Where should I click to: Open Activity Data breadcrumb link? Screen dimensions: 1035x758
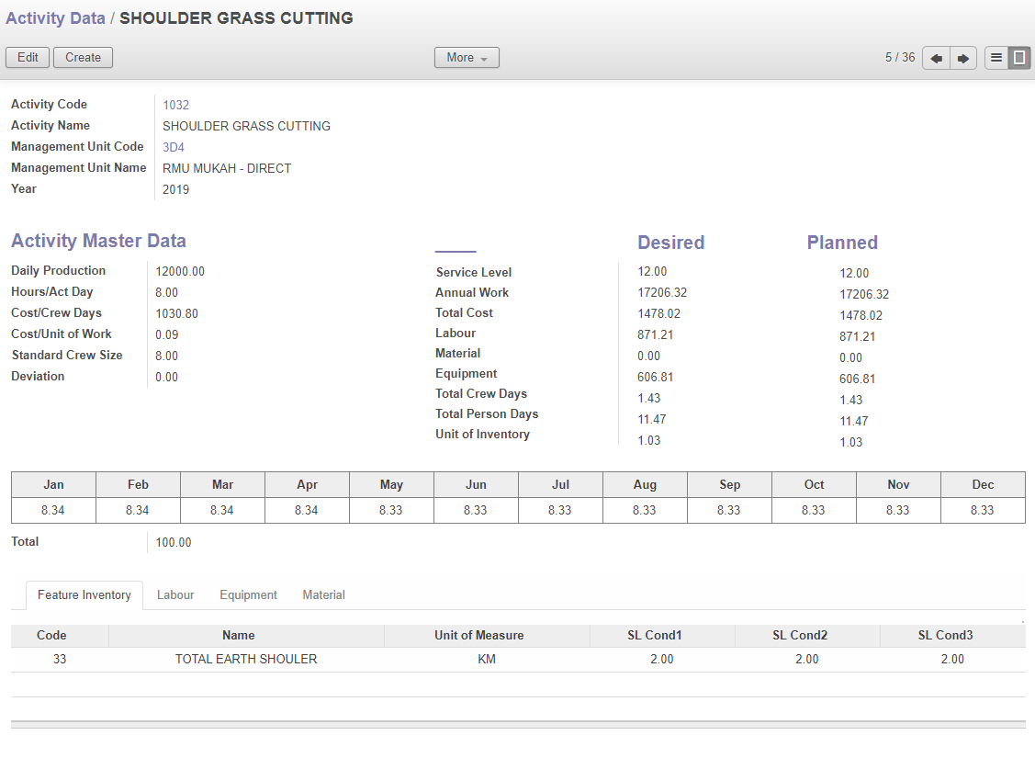pyautogui.click(x=55, y=18)
